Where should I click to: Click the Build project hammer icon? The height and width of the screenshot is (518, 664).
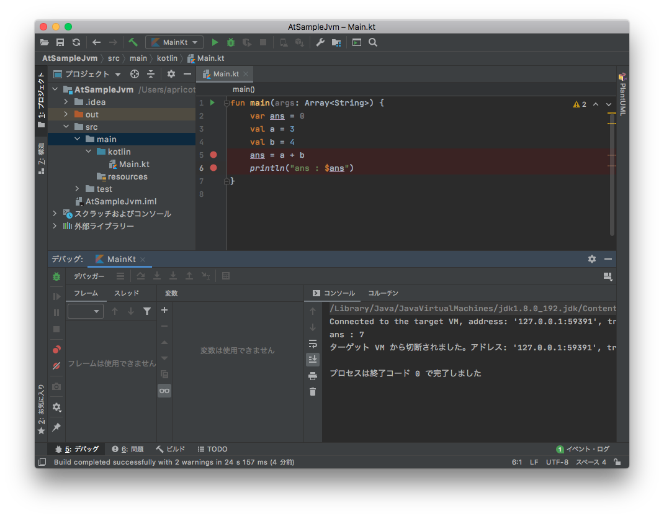[x=133, y=42]
